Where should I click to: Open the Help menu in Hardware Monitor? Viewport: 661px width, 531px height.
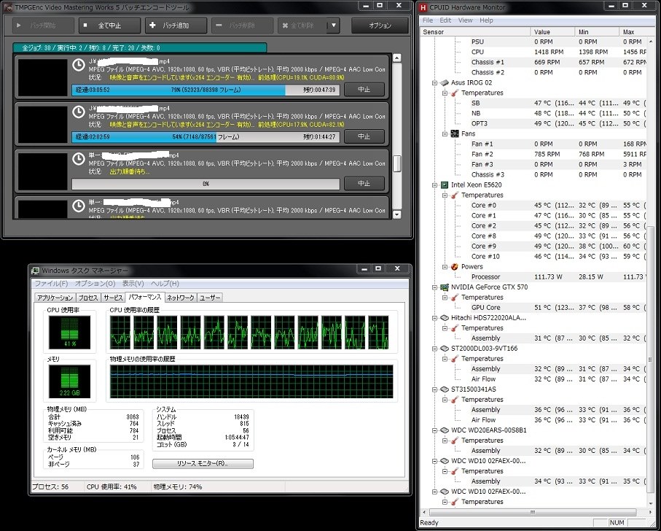pos(486,20)
